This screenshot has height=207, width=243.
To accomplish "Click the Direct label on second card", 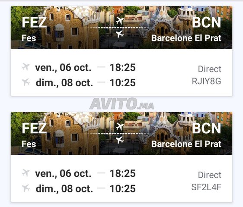I will 210,175.
